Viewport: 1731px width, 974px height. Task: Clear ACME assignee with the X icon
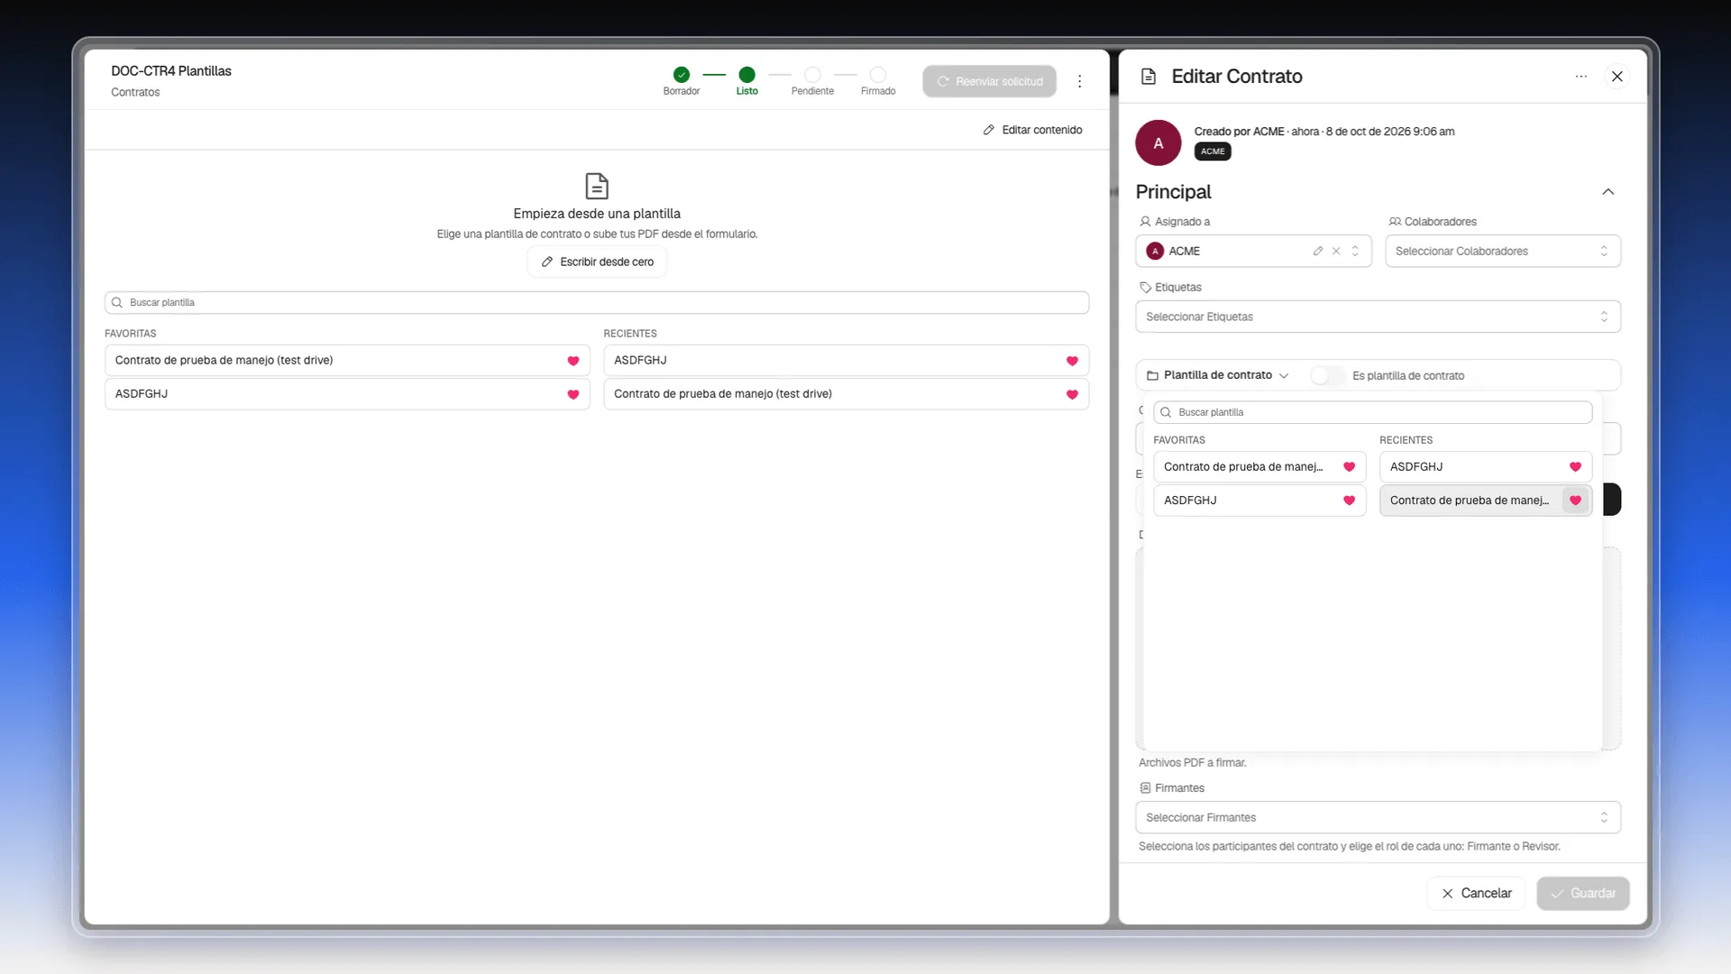click(1336, 251)
